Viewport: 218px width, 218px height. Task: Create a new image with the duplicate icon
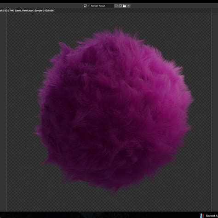pyautogui.click(x=120, y=6)
